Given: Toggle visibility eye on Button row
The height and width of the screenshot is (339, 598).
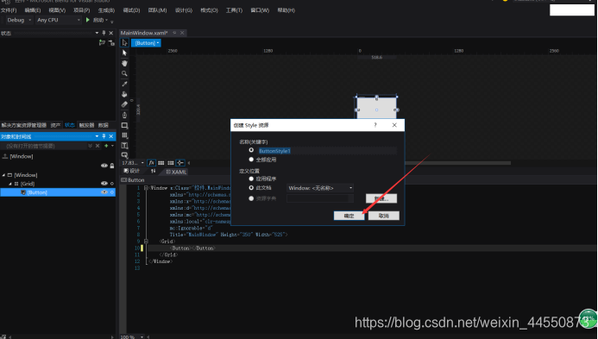Looking at the screenshot, I should (104, 192).
